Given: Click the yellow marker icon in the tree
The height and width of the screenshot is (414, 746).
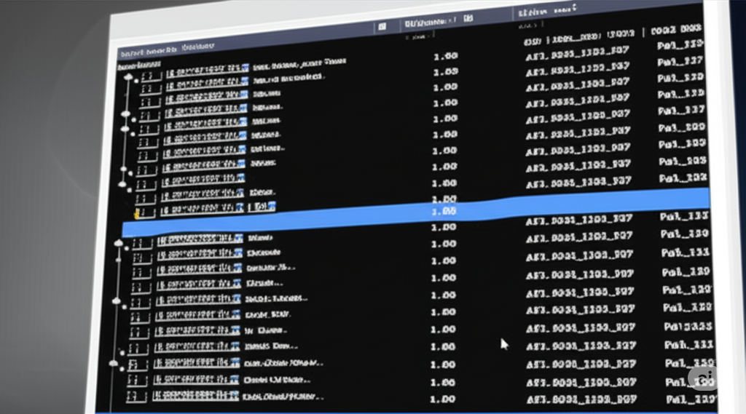Looking at the screenshot, I should pos(137,214).
